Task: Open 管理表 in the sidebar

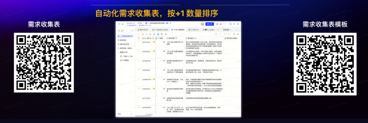Action: (125, 60)
